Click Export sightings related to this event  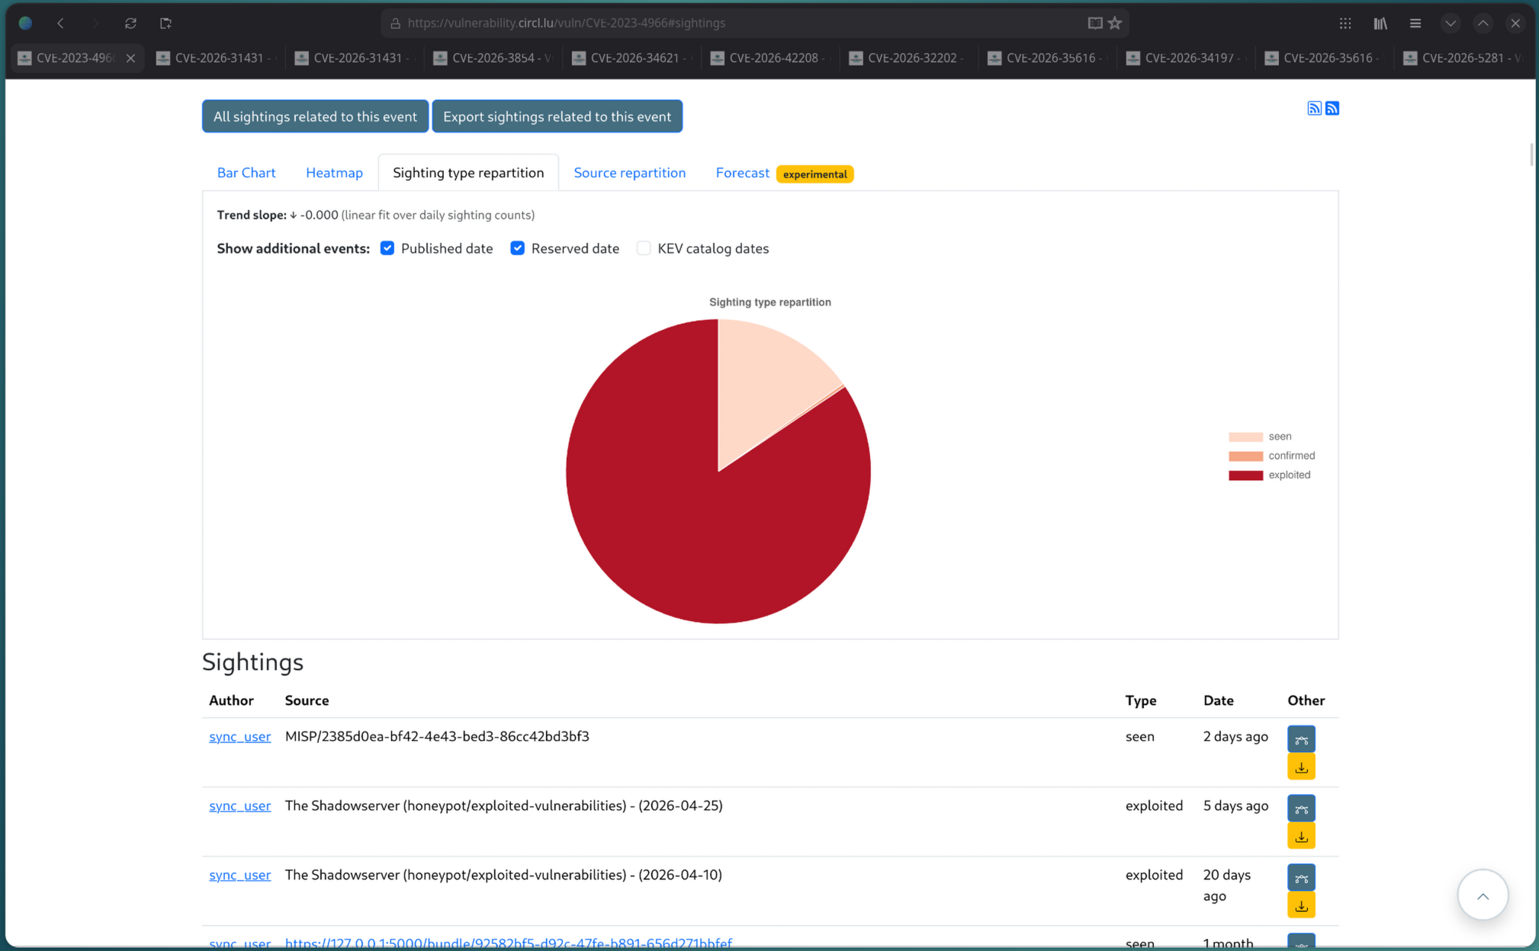tap(557, 117)
